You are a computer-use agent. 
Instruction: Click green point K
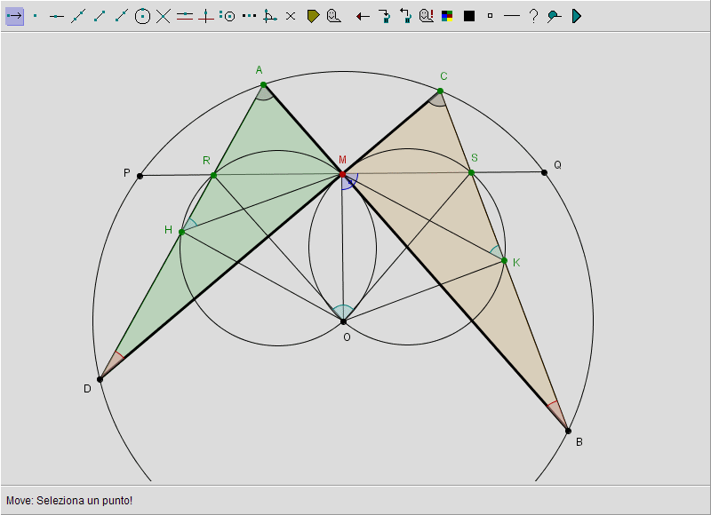click(x=504, y=260)
